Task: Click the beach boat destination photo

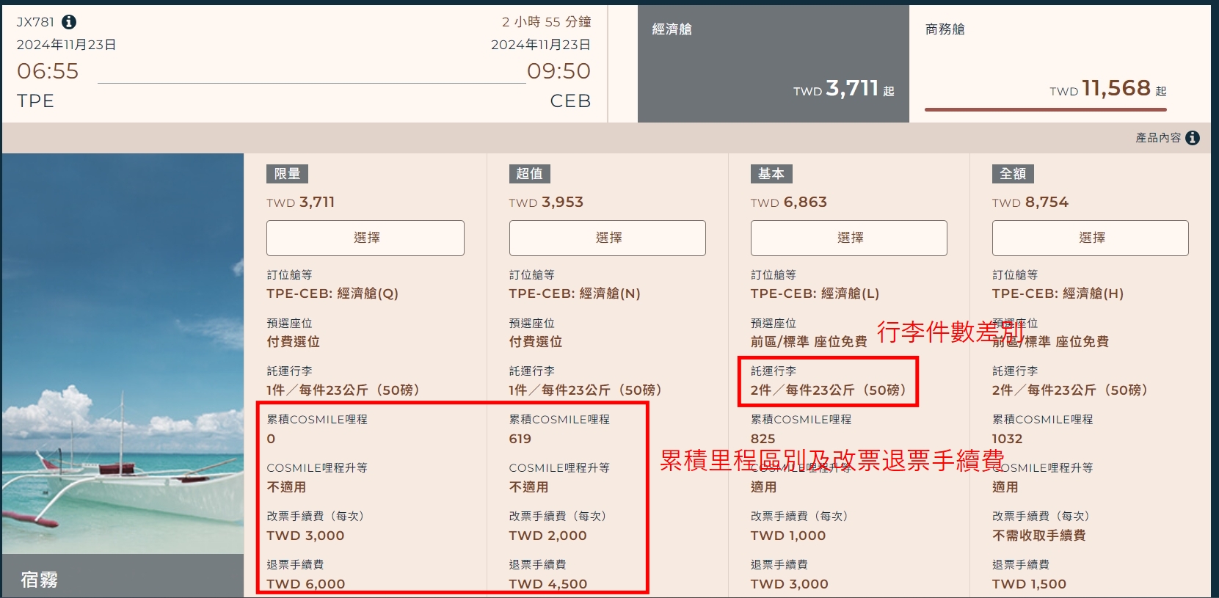Action: [x=123, y=352]
